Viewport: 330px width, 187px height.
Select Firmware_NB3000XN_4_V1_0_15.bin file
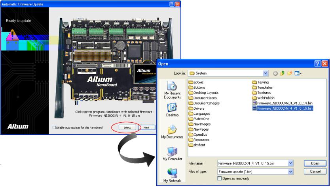[283, 108]
